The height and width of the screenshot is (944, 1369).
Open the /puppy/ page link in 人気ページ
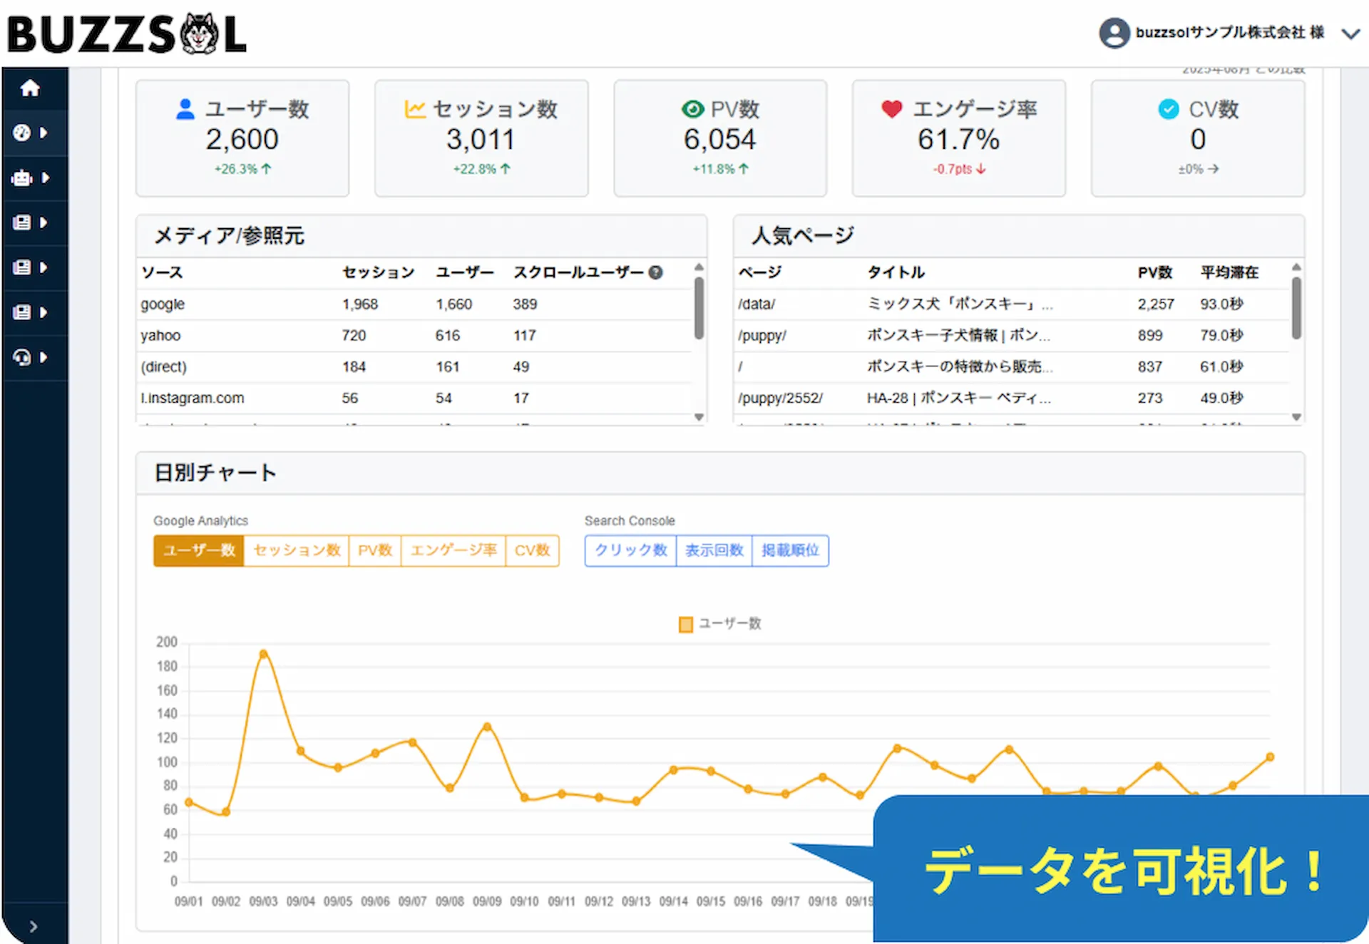[x=762, y=335]
